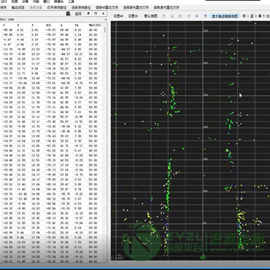The height and width of the screenshot is (270, 270).
Task: Maximize the monitor data panel
Action: point(95,13)
